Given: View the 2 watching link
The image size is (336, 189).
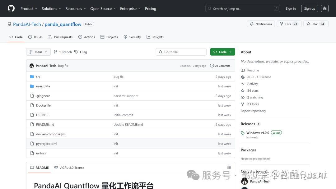Looking at the screenshot, I should (255, 97).
